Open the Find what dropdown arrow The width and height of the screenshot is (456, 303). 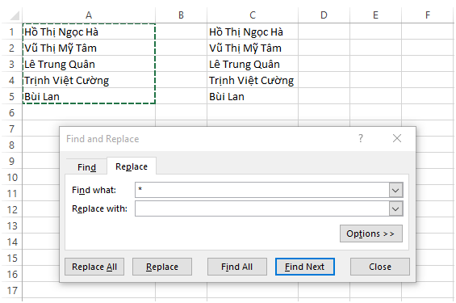coord(395,191)
